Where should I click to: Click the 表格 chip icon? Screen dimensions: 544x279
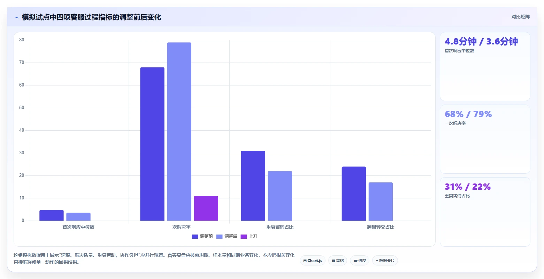click(334, 261)
